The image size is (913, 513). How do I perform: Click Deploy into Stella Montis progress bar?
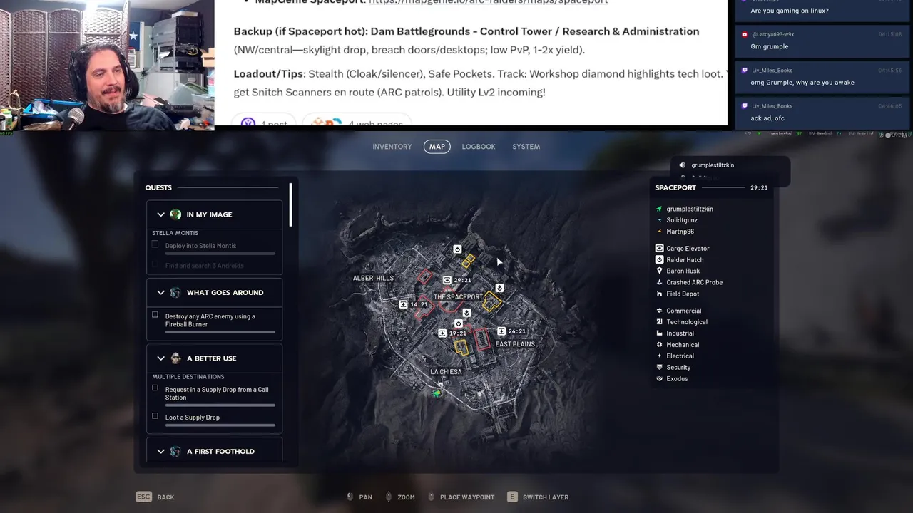tap(220, 254)
